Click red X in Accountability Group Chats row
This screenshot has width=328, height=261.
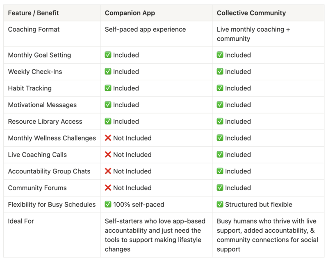[108, 171]
